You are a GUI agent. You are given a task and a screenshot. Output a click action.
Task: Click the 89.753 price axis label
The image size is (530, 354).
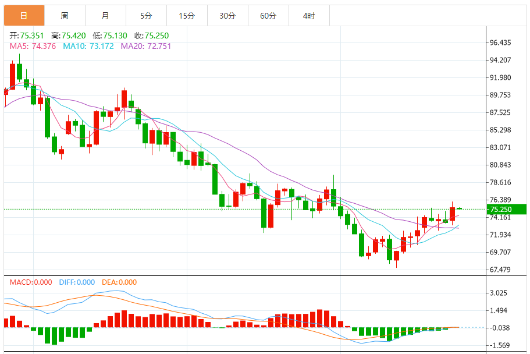coord(500,95)
